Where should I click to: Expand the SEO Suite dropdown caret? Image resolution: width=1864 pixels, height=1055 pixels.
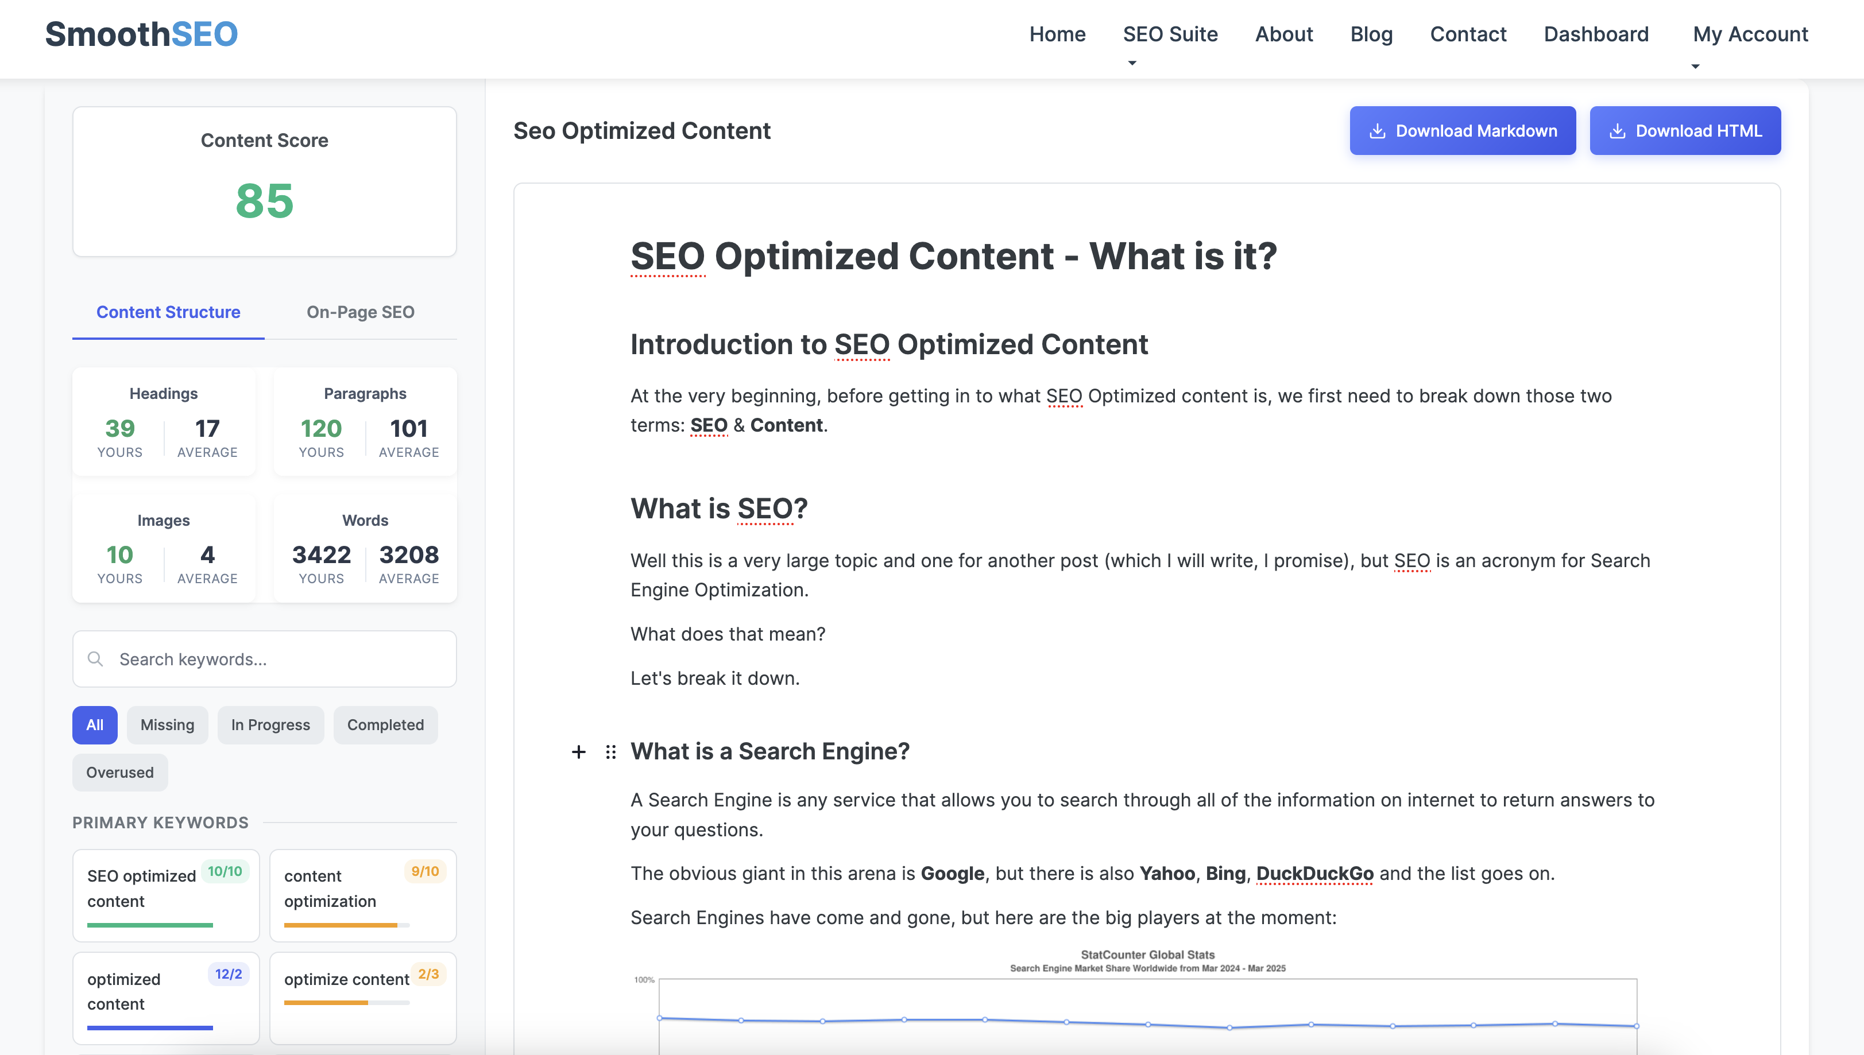[x=1132, y=63]
